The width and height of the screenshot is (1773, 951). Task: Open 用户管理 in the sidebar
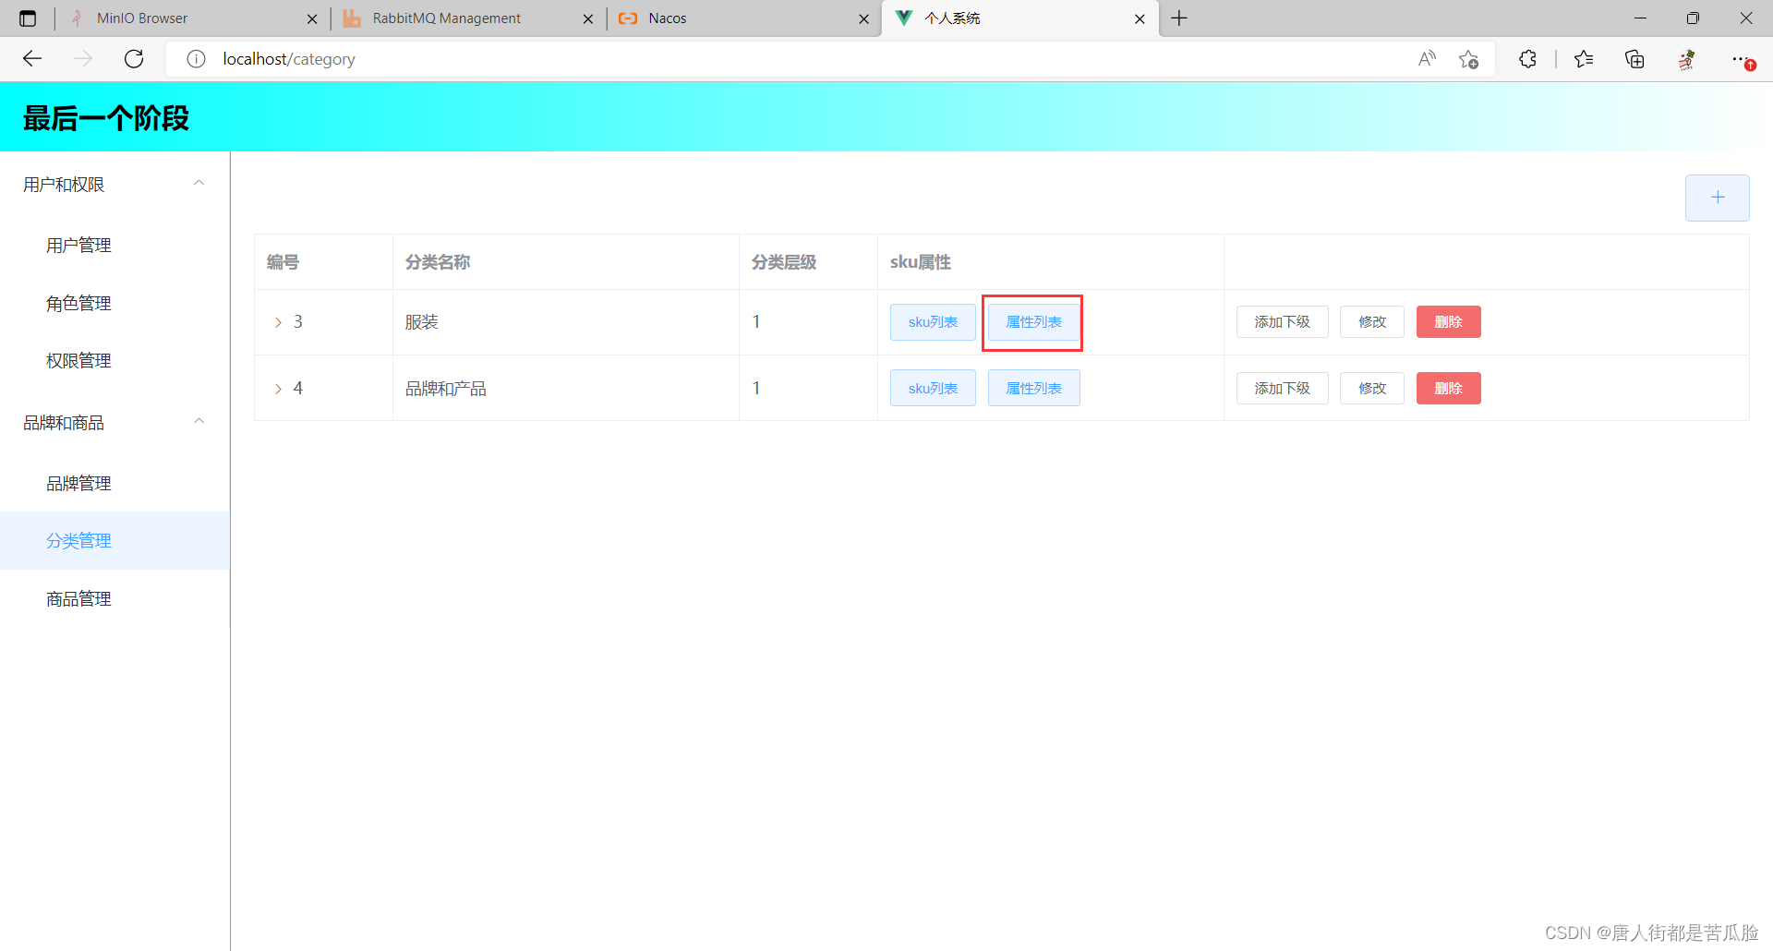click(x=115, y=246)
